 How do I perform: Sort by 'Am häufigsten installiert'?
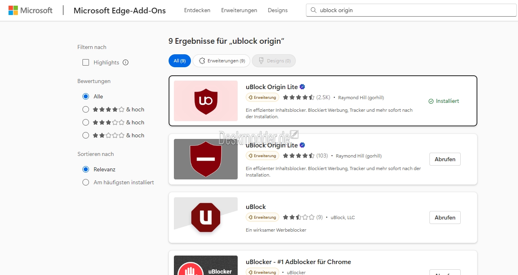click(86, 182)
